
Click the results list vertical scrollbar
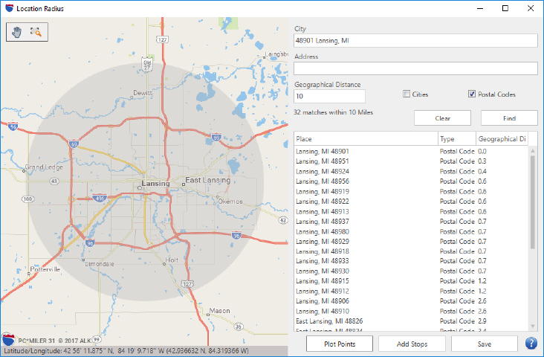pyautogui.click(x=532, y=201)
